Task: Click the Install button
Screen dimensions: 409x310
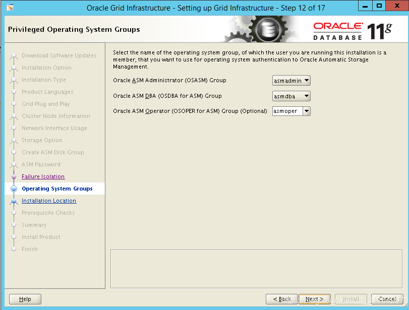Action: point(351,299)
